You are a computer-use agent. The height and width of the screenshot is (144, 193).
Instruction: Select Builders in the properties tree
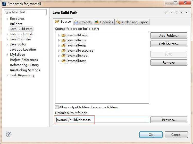coord(16,24)
